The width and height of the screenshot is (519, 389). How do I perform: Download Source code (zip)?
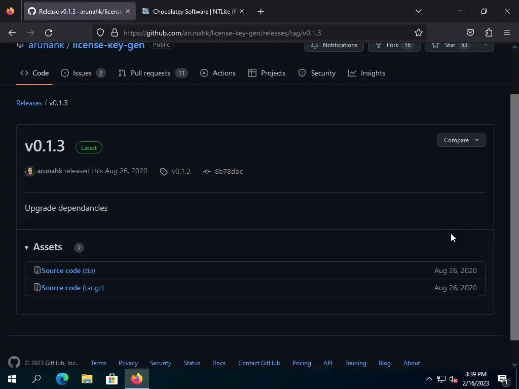[68, 270]
